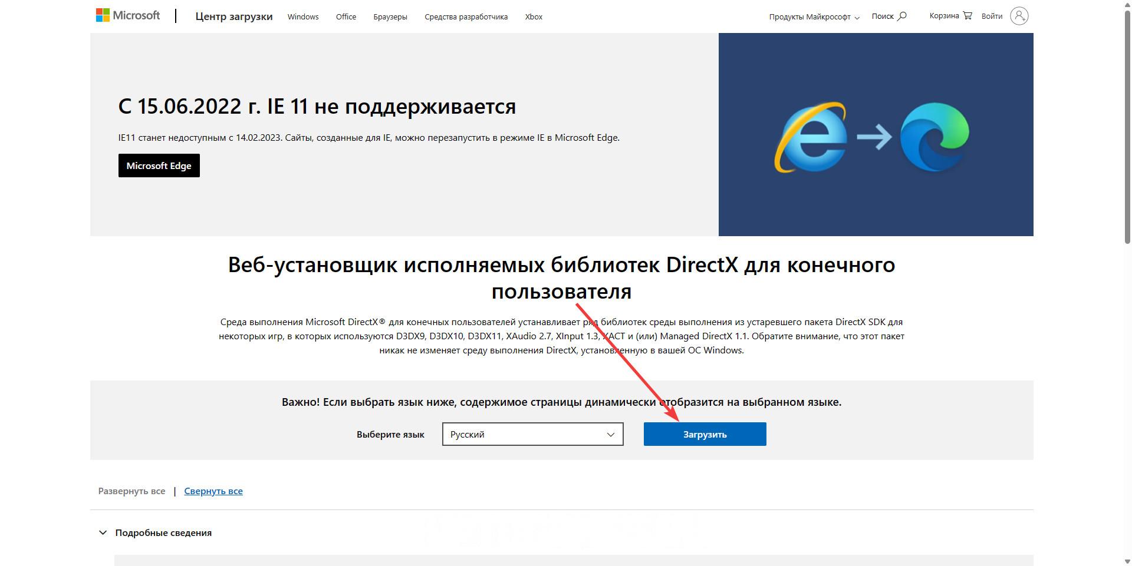Image resolution: width=1132 pixels, height=566 pixels.
Task: Click the Войти sign-in link
Action: click(992, 16)
